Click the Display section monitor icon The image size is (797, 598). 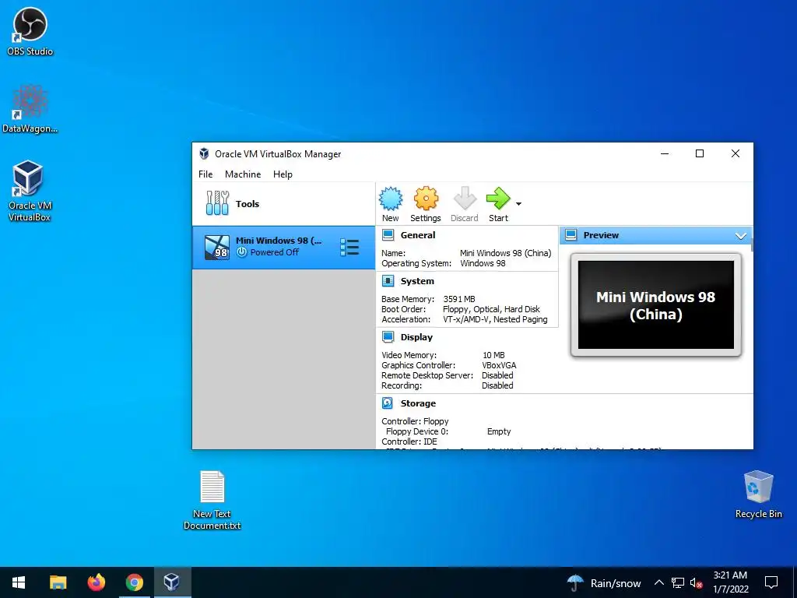tap(388, 337)
